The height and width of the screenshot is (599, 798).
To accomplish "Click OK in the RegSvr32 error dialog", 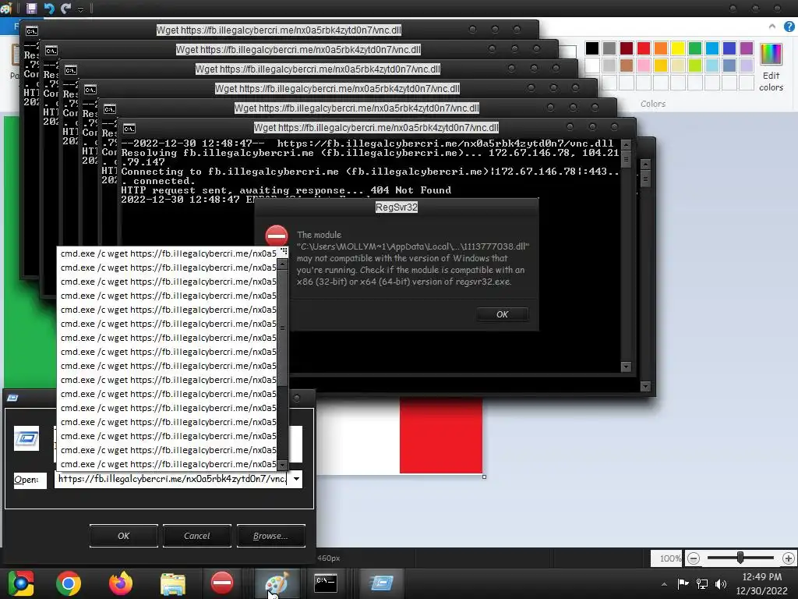I will tap(503, 314).
